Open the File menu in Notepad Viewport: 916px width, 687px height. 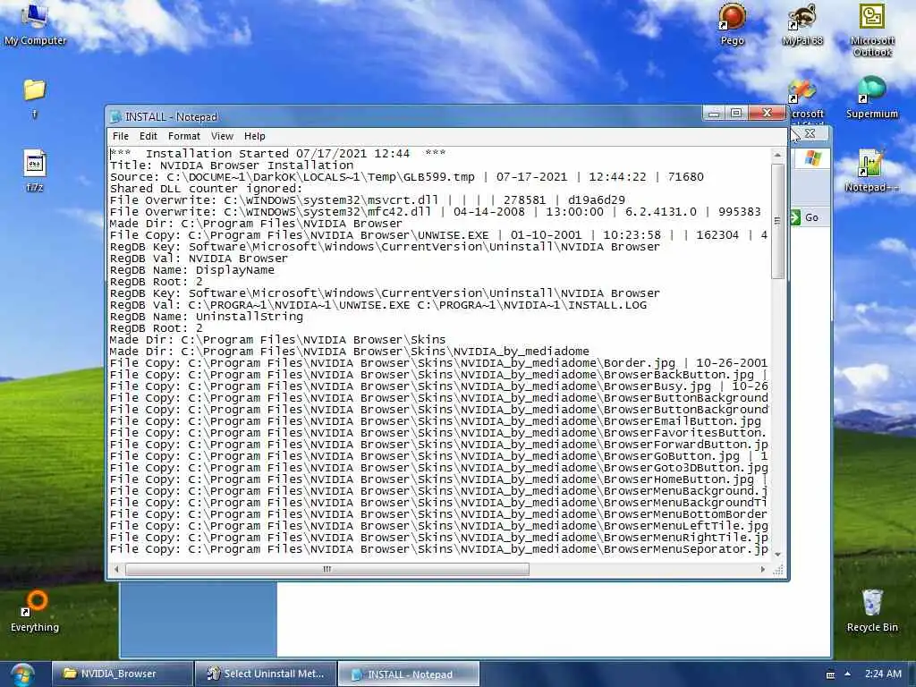[121, 136]
